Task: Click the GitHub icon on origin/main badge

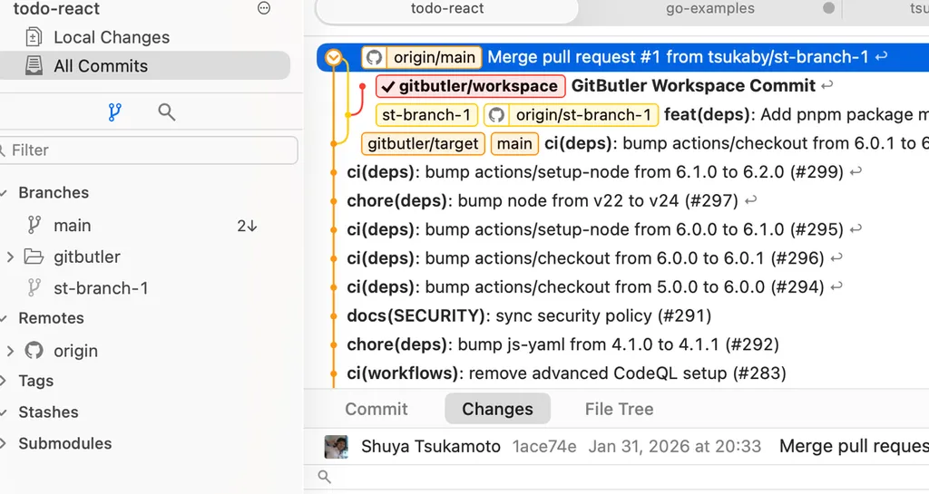Action: (373, 57)
